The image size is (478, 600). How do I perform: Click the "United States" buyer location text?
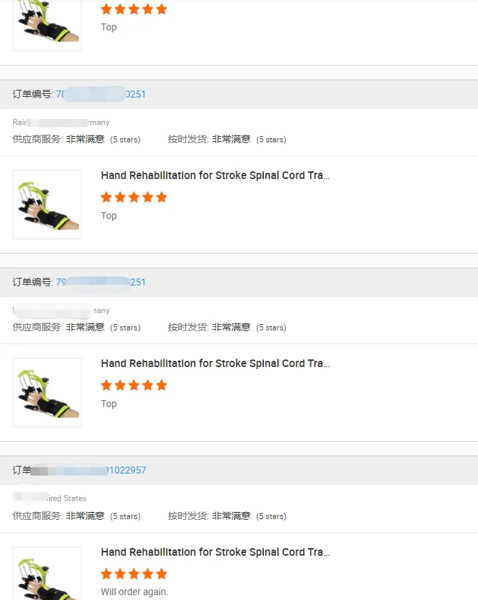(66, 498)
